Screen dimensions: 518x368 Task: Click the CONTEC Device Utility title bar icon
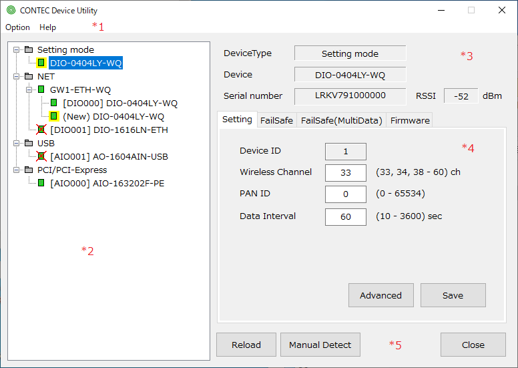coord(11,10)
